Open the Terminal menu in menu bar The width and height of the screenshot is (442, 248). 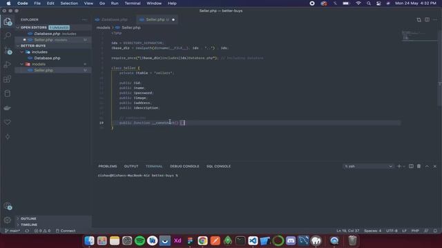[133, 3]
